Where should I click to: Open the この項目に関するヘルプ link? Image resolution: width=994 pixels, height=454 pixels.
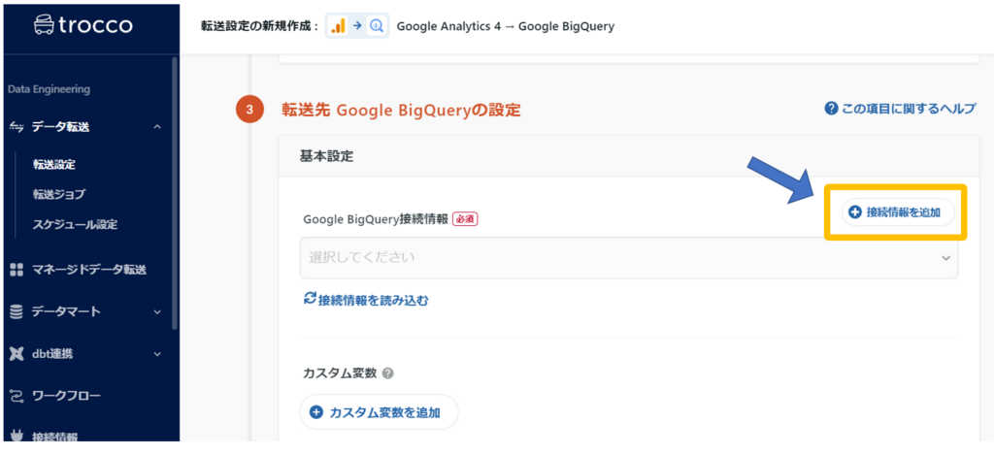tap(900, 109)
